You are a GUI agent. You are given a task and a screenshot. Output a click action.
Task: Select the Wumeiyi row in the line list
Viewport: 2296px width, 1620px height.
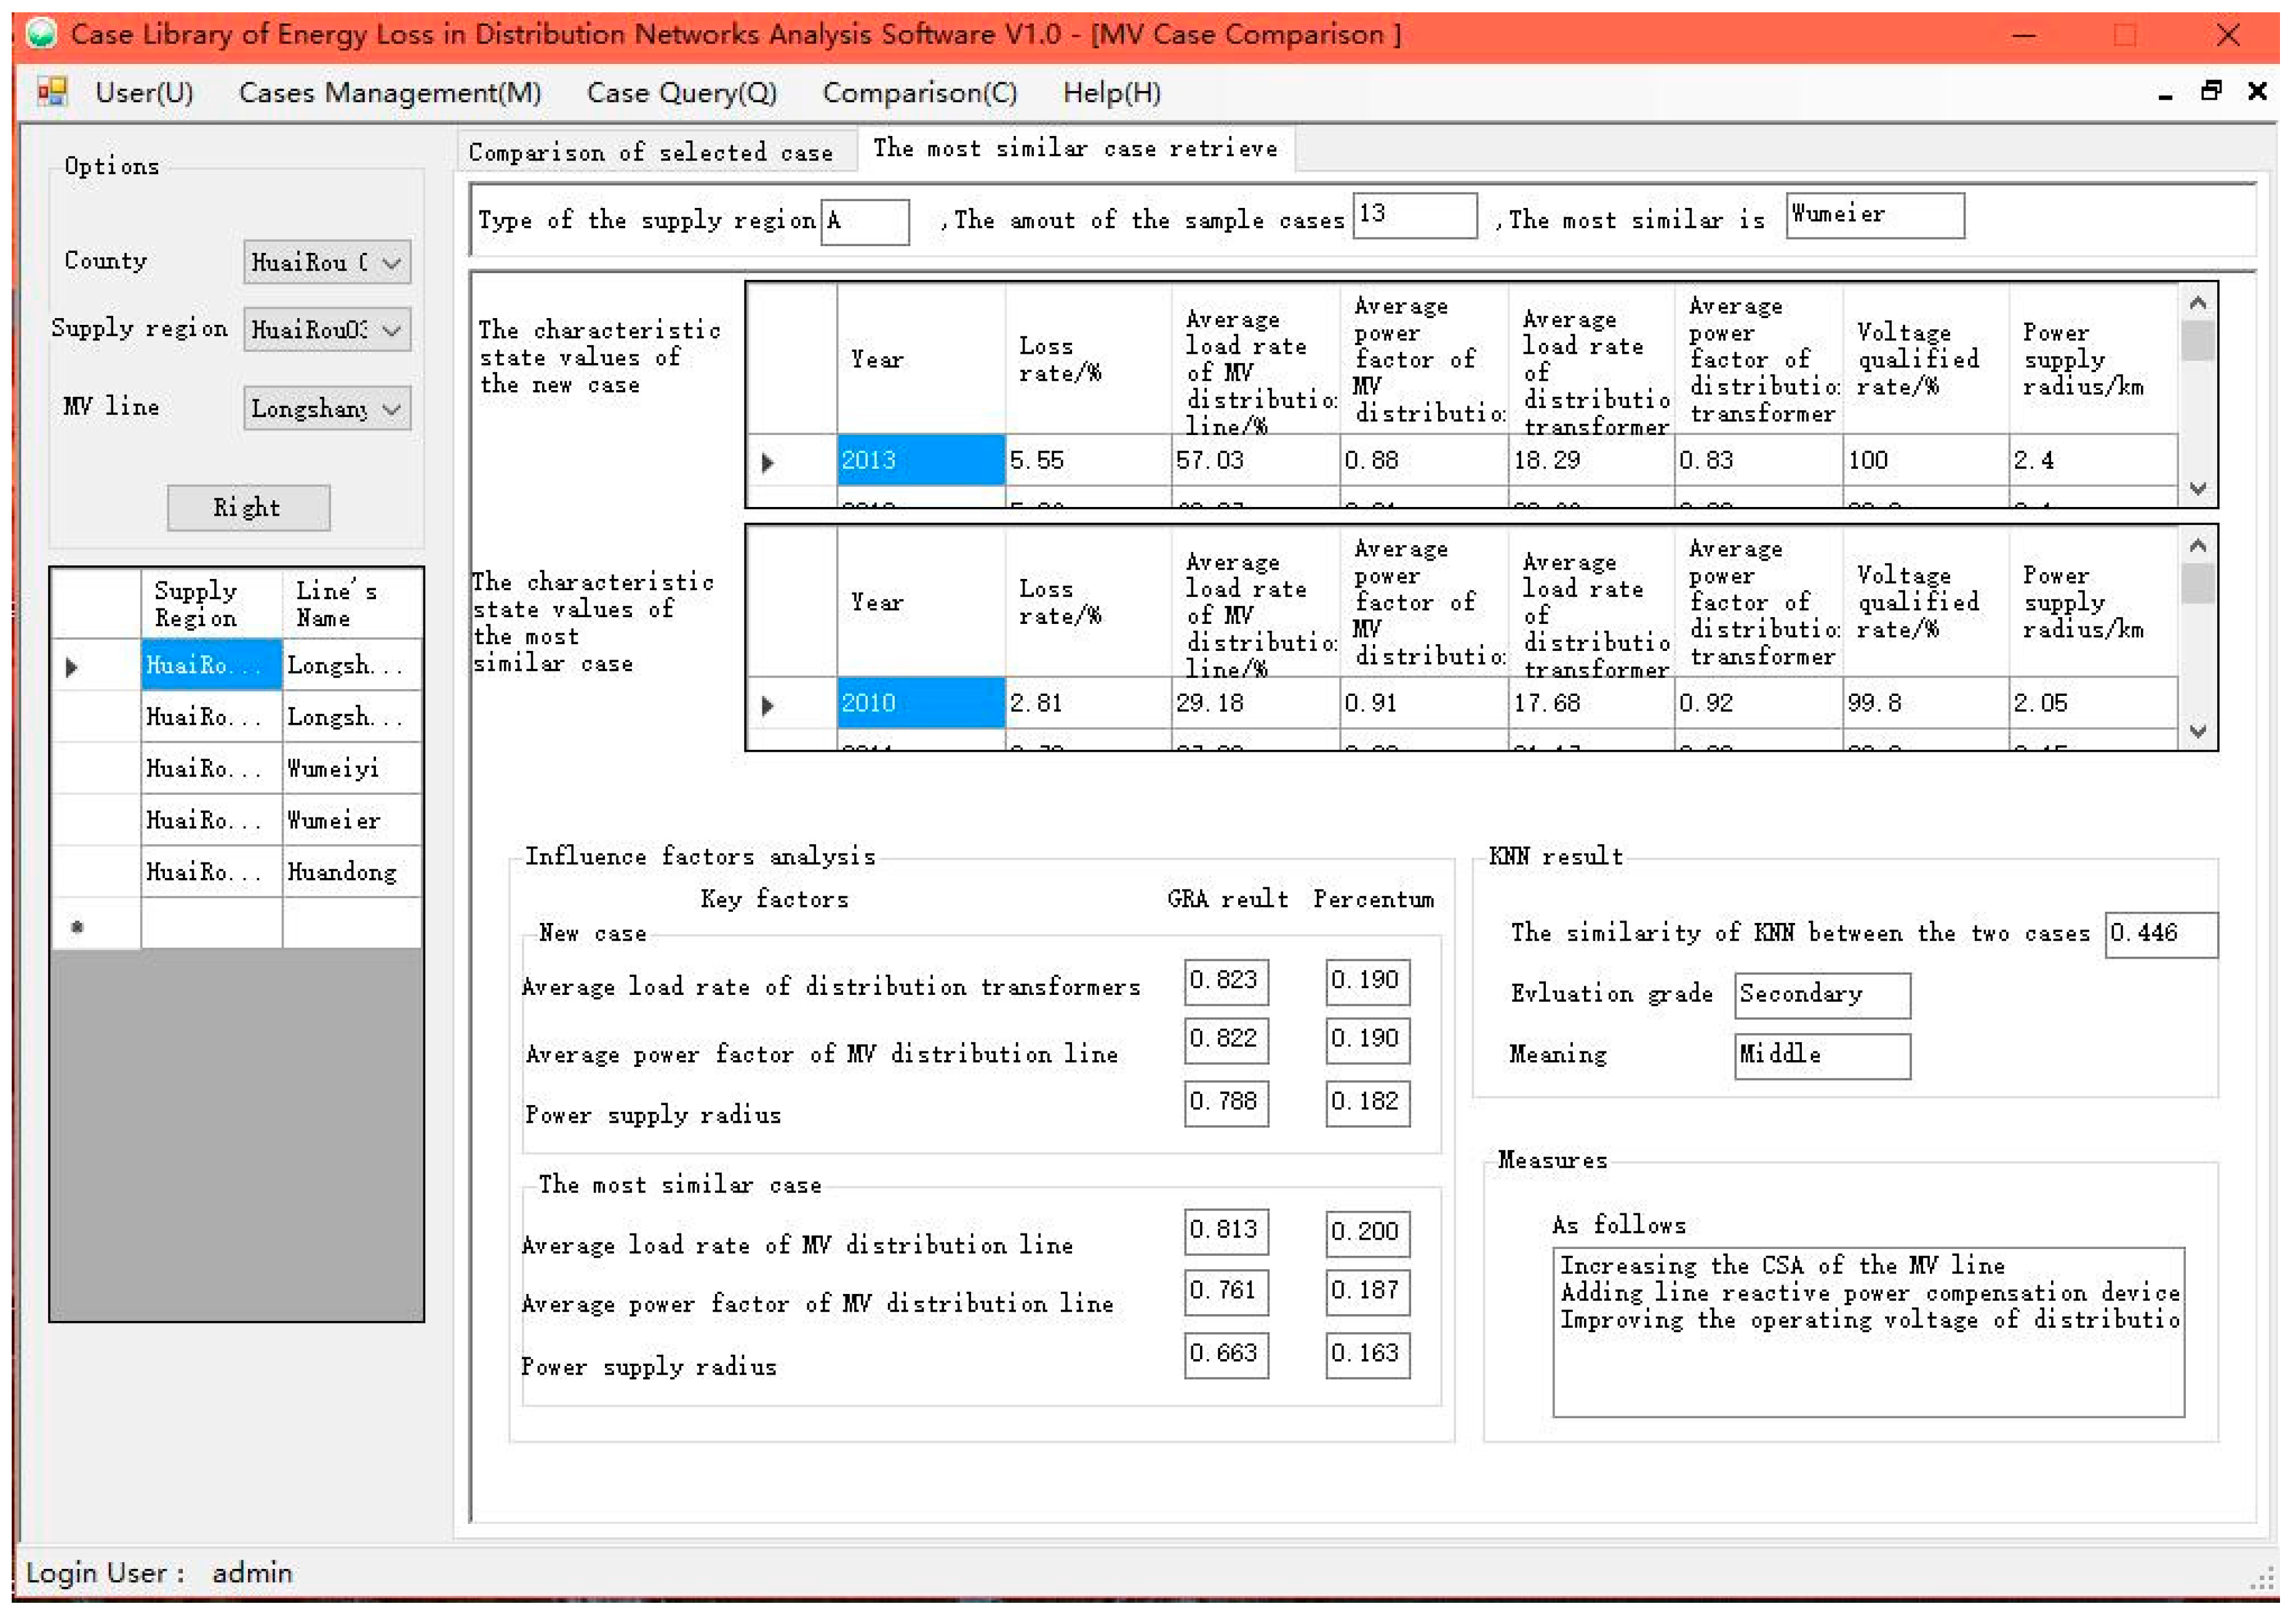pos(237,768)
